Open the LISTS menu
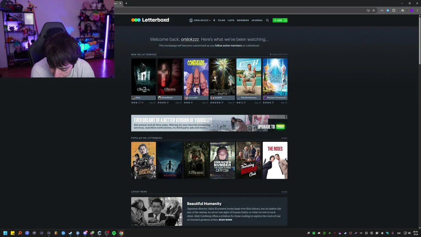 [231, 20]
